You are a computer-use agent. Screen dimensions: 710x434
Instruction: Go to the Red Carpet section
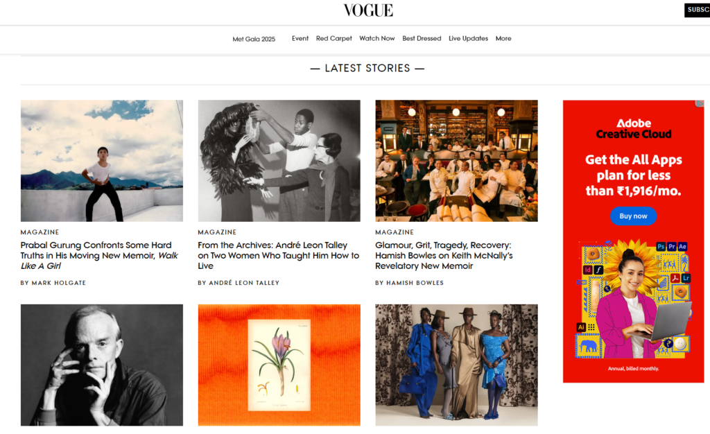[334, 38]
